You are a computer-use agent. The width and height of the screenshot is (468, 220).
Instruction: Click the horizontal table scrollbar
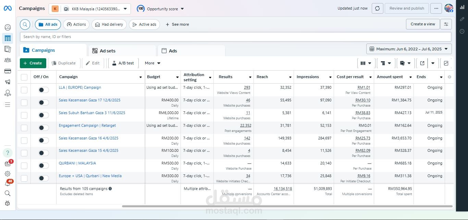click(x=287, y=206)
